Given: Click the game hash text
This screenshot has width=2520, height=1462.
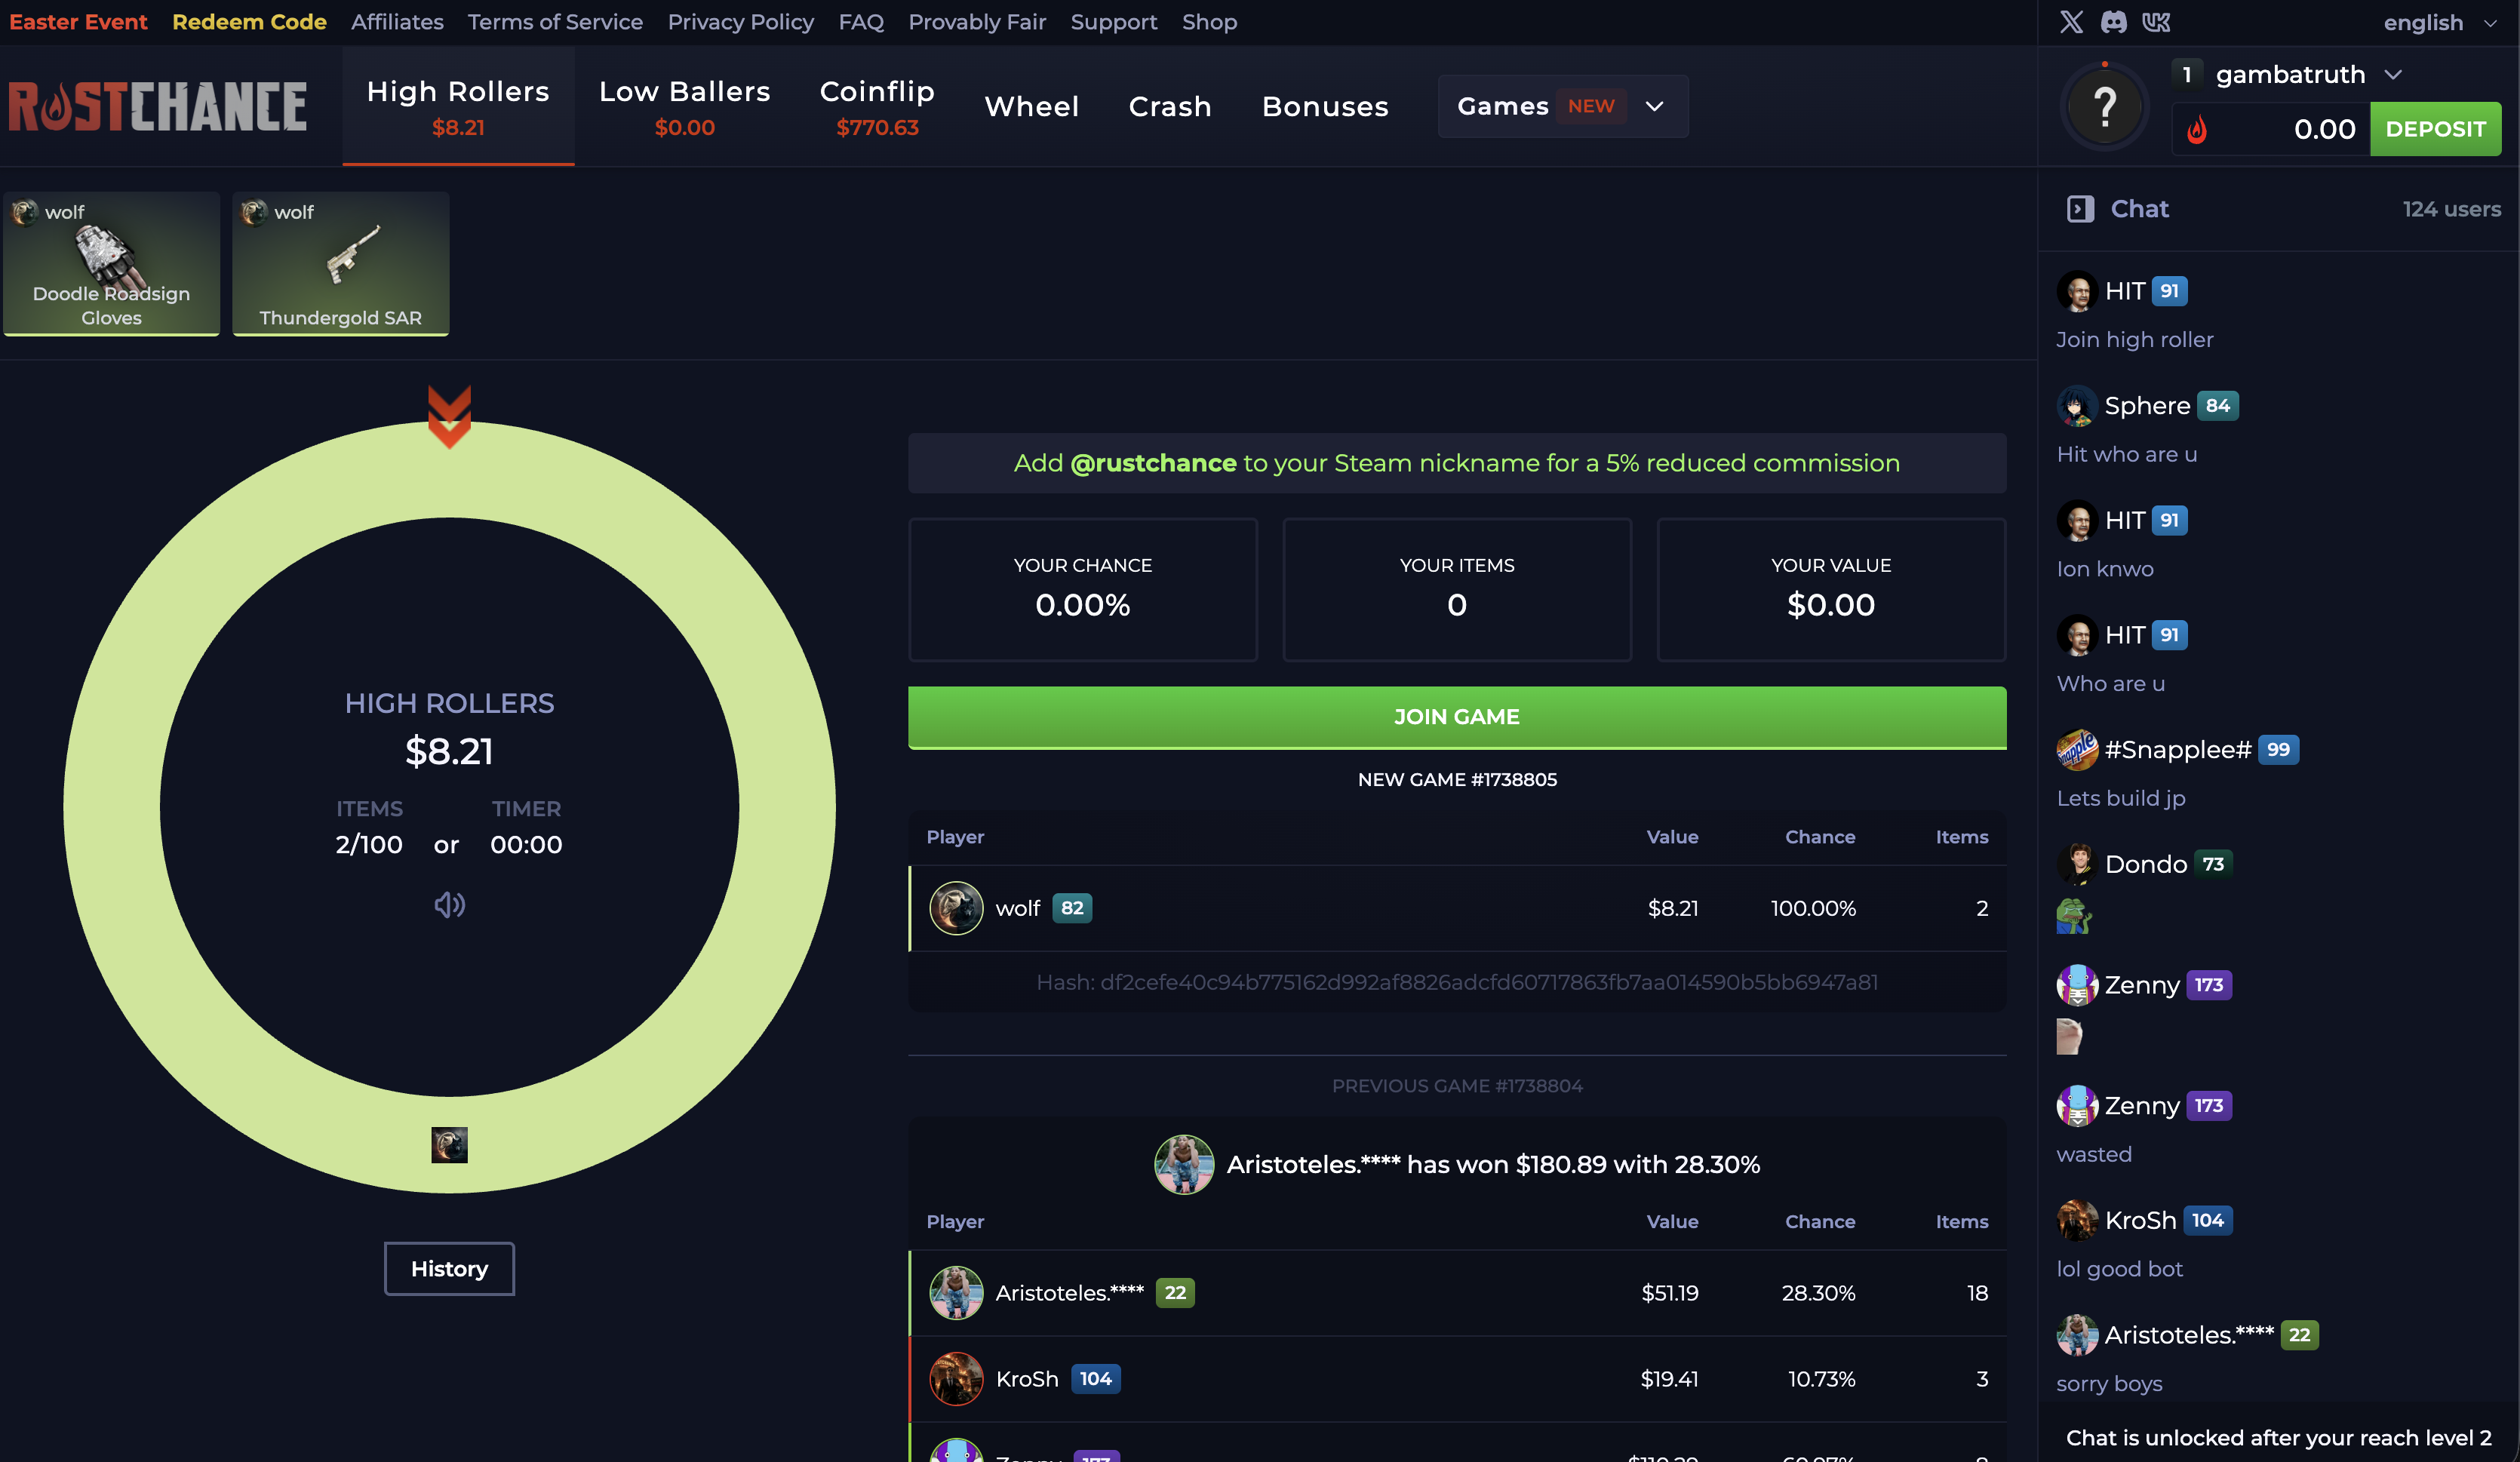Looking at the screenshot, I should click(x=1457, y=982).
